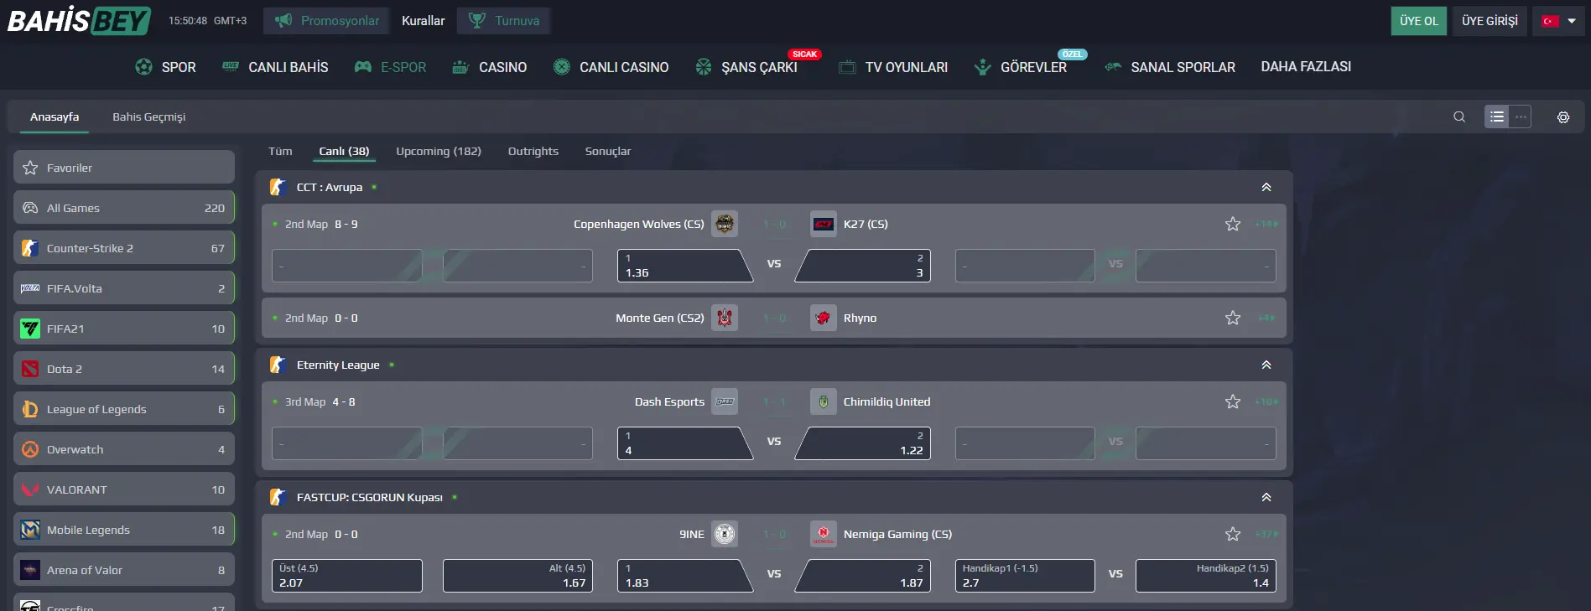1591x611 pixels.
Task: Collapse the Eternity League section
Action: (1266, 365)
